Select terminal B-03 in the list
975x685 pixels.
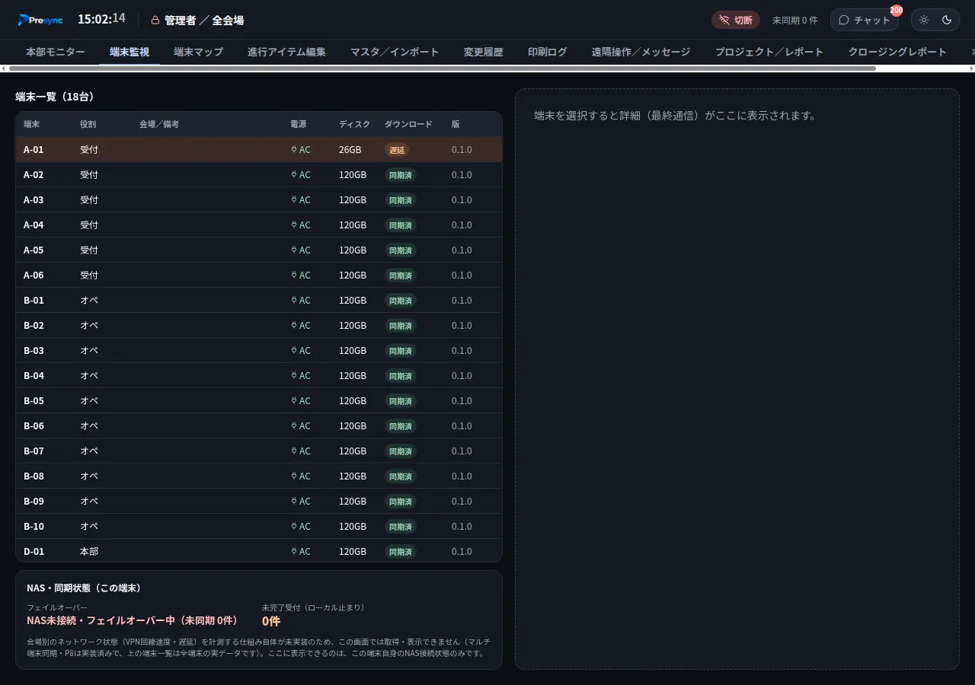[259, 350]
